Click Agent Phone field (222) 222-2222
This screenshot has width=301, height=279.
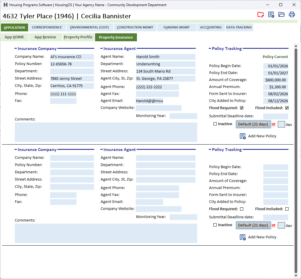coord(157,87)
